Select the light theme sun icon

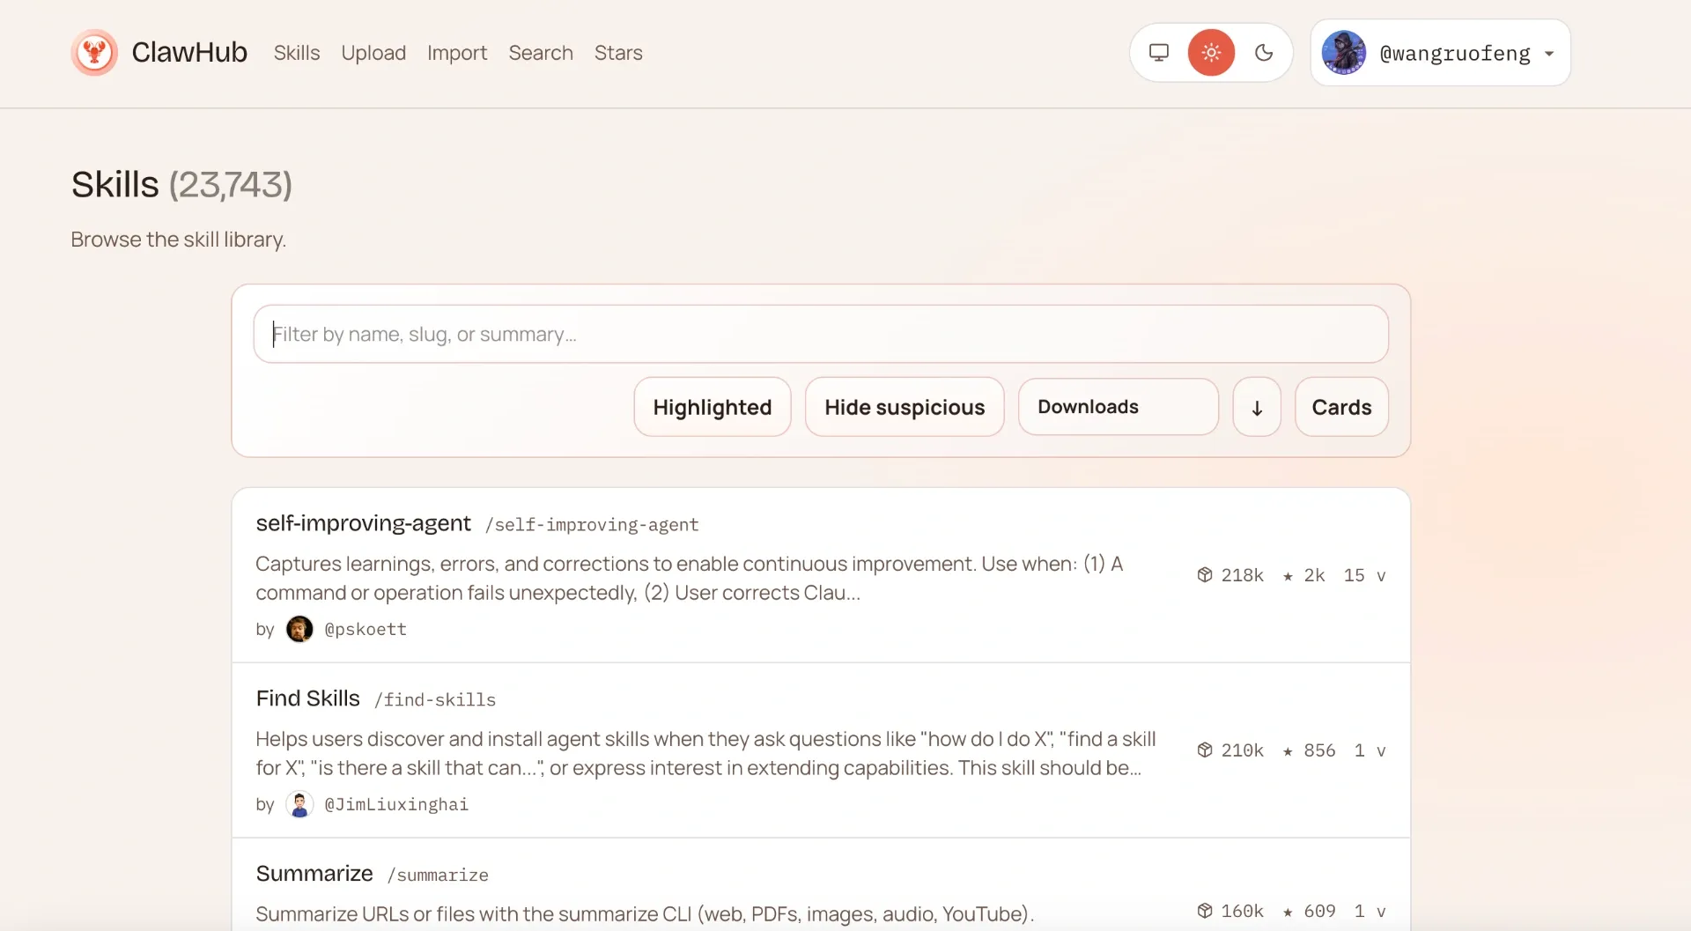1211,53
